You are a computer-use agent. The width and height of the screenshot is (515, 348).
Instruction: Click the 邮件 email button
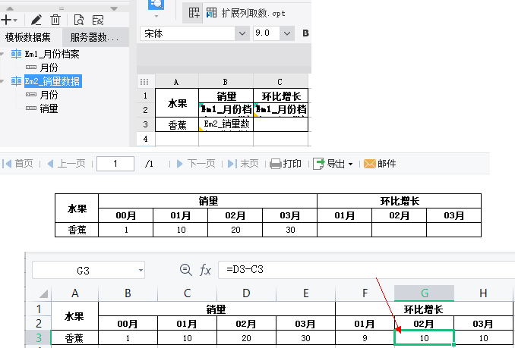(380, 163)
